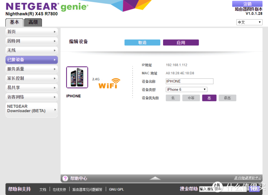This screenshot has height=195, width=268.
Task: Open the iPhone 6 device type dropdown
Action: pyautogui.click(x=186, y=89)
